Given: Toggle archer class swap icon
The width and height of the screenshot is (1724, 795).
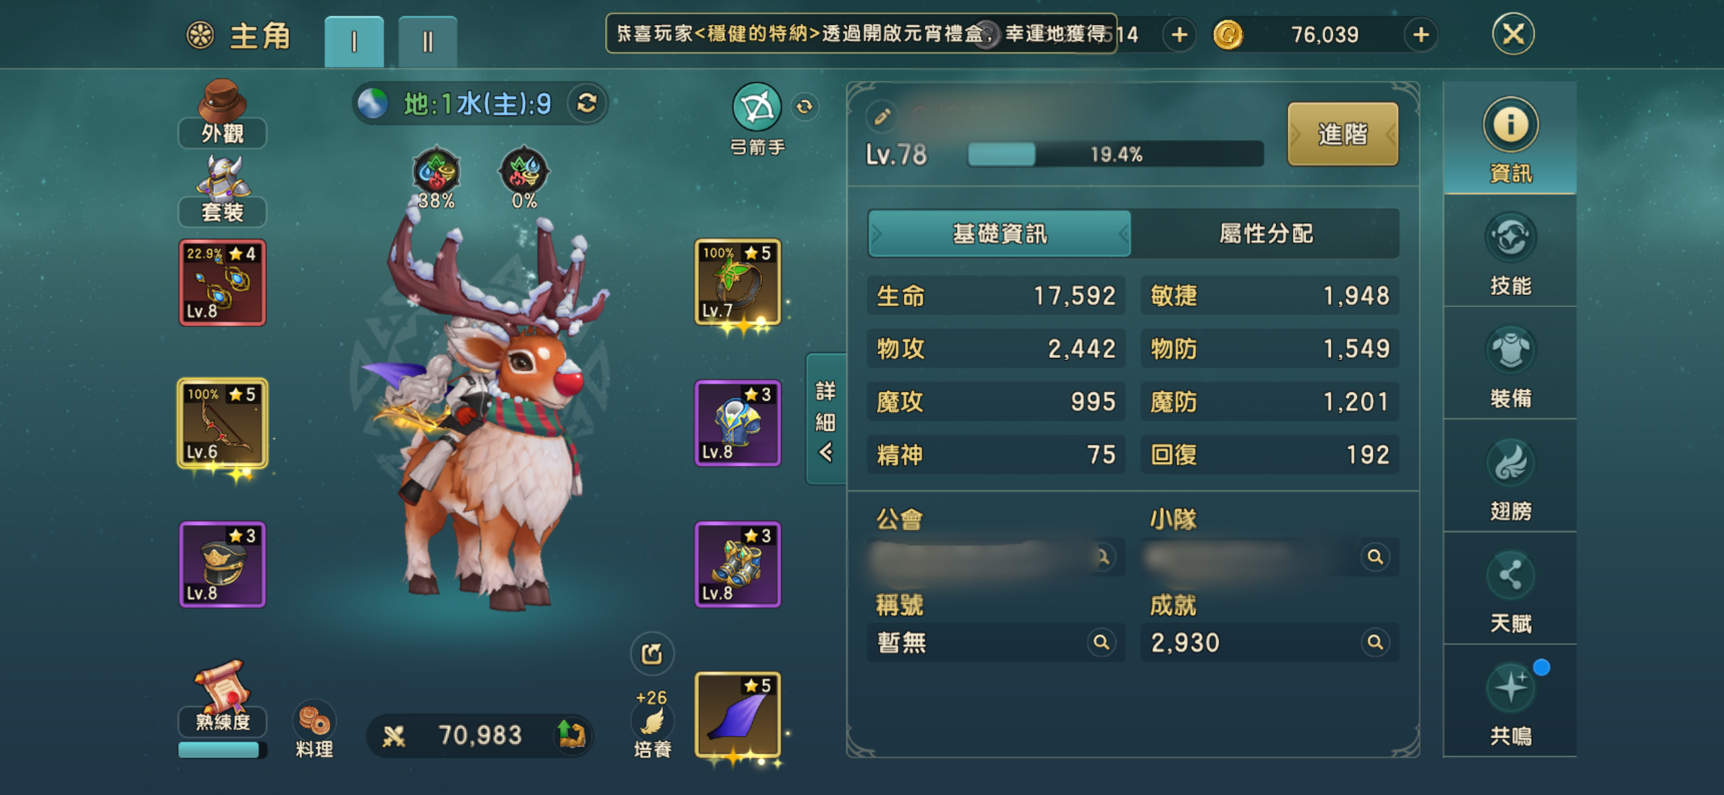Looking at the screenshot, I should click(x=804, y=107).
